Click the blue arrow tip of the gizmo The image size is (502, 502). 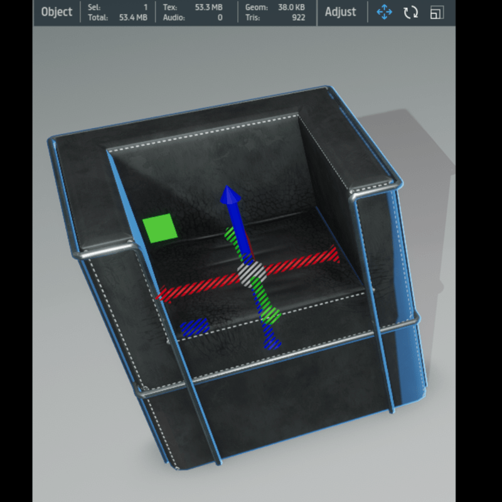click(230, 194)
